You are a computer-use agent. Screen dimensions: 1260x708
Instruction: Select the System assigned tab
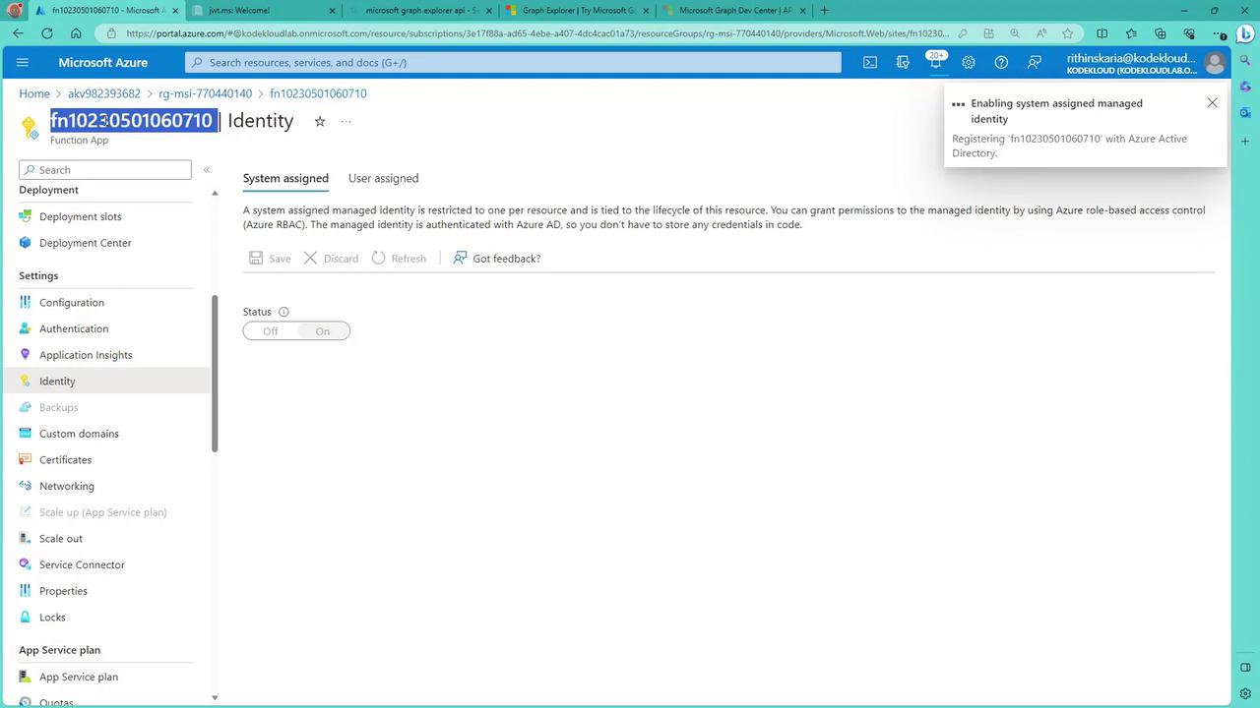285,178
